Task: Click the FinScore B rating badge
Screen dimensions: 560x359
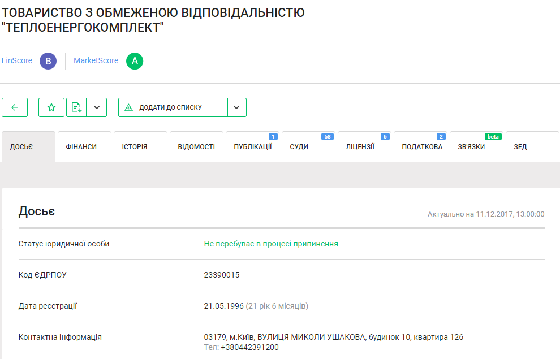Action: [x=48, y=61]
